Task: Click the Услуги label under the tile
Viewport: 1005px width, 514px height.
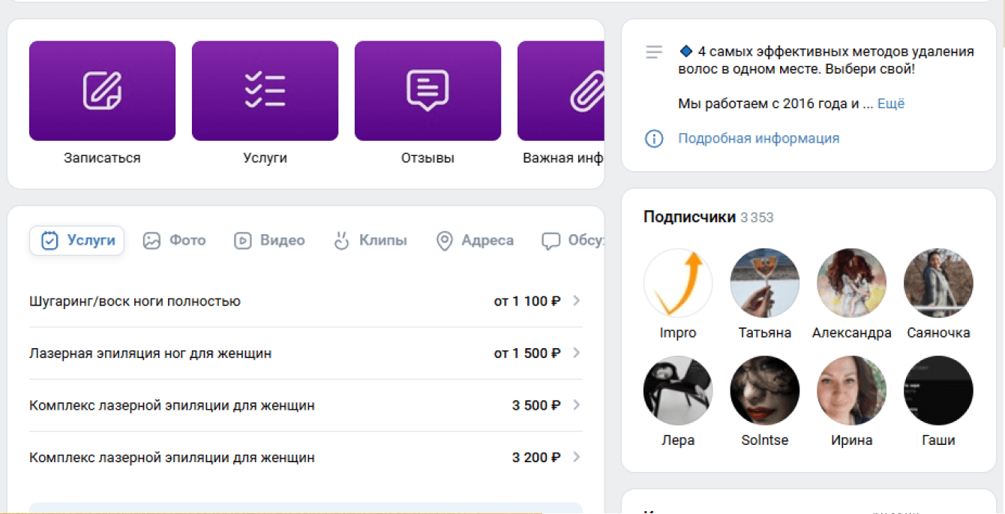Action: (265, 158)
